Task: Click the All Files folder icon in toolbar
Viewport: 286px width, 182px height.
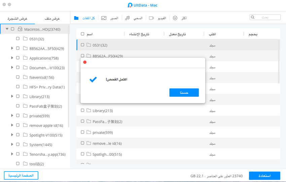Action: point(76,18)
